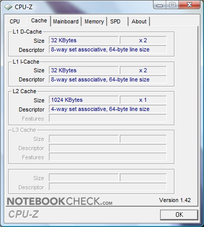Switch to the CPU tab

click(x=15, y=21)
